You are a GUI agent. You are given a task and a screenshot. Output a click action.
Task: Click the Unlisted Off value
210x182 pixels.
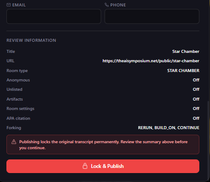click(196, 90)
